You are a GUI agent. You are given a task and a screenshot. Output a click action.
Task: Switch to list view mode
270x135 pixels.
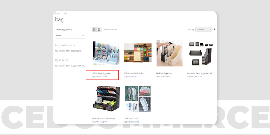tap(99, 29)
